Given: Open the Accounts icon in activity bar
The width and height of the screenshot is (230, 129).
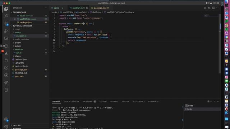Looking at the screenshot, I should tap(6, 119).
